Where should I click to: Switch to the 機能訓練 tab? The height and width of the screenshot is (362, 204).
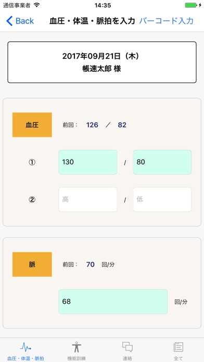point(76,350)
